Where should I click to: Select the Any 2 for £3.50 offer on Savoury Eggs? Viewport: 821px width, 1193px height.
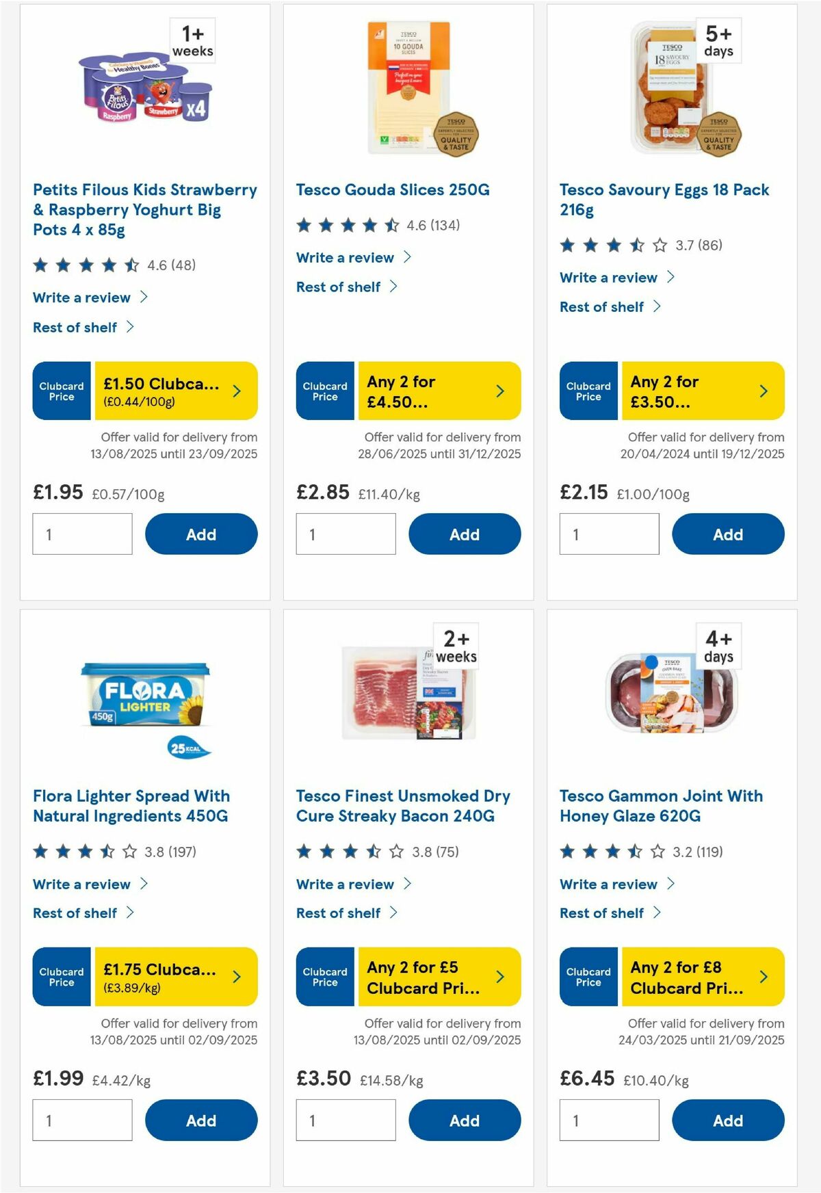pyautogui.click(x=692, y=391)
